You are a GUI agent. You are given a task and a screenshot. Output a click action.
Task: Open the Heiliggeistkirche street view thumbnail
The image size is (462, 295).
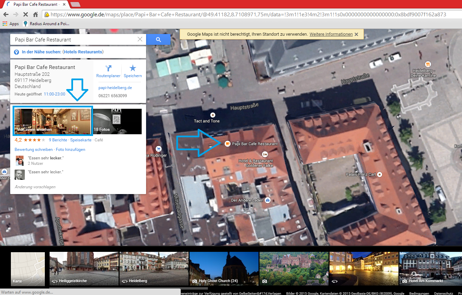pos(84,268)
